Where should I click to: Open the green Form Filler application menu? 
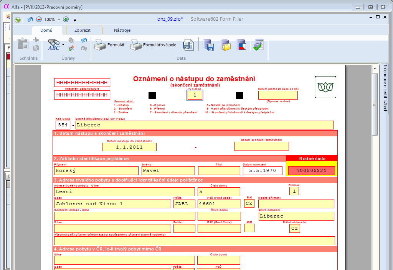click(x=18, y=20)
